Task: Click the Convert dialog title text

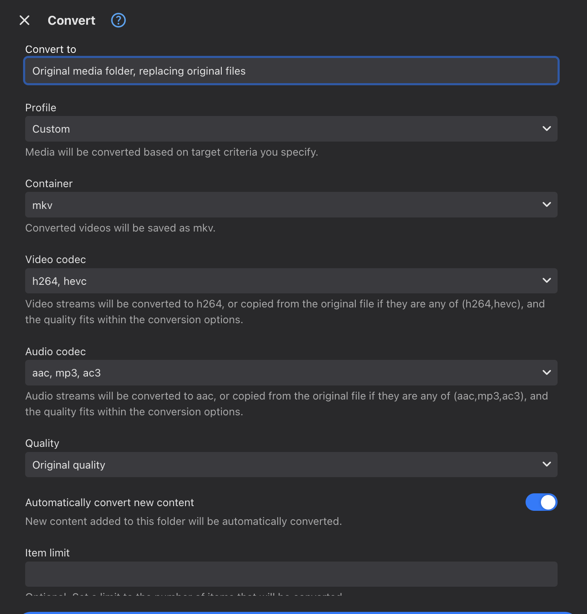Action: pos(71,20)
